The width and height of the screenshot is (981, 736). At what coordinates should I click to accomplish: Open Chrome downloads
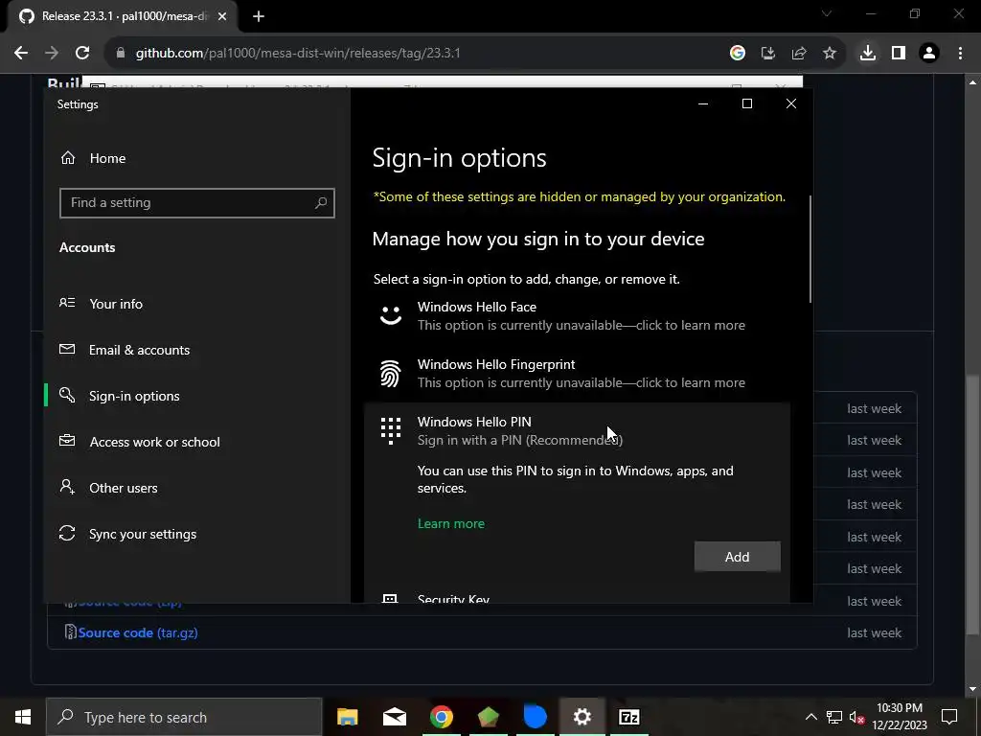[x=868, y=54]
